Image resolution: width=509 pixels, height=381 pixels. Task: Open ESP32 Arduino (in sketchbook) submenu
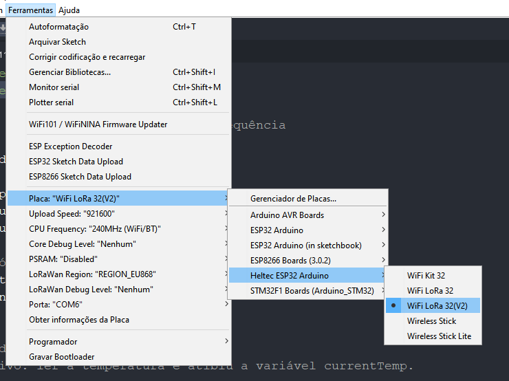click(305, 246)
